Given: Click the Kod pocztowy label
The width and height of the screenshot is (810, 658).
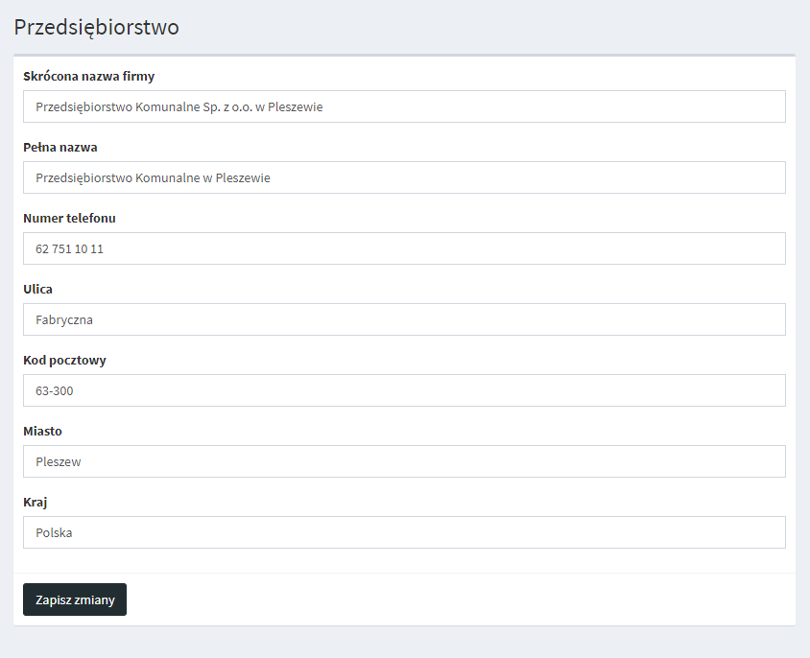Looking at the screenshot, I should 64,361.
